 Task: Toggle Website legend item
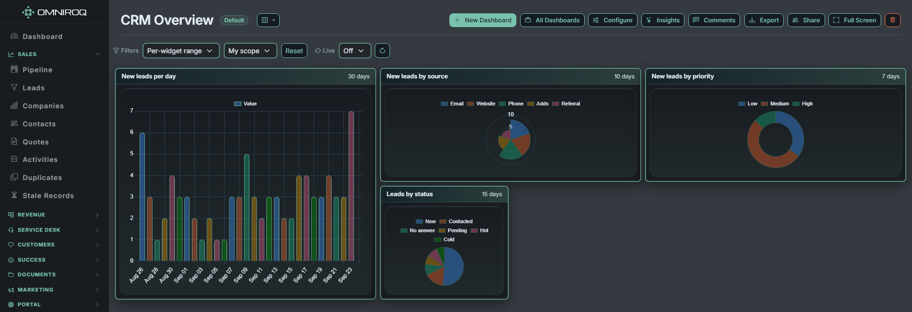(x=481, y=104)
